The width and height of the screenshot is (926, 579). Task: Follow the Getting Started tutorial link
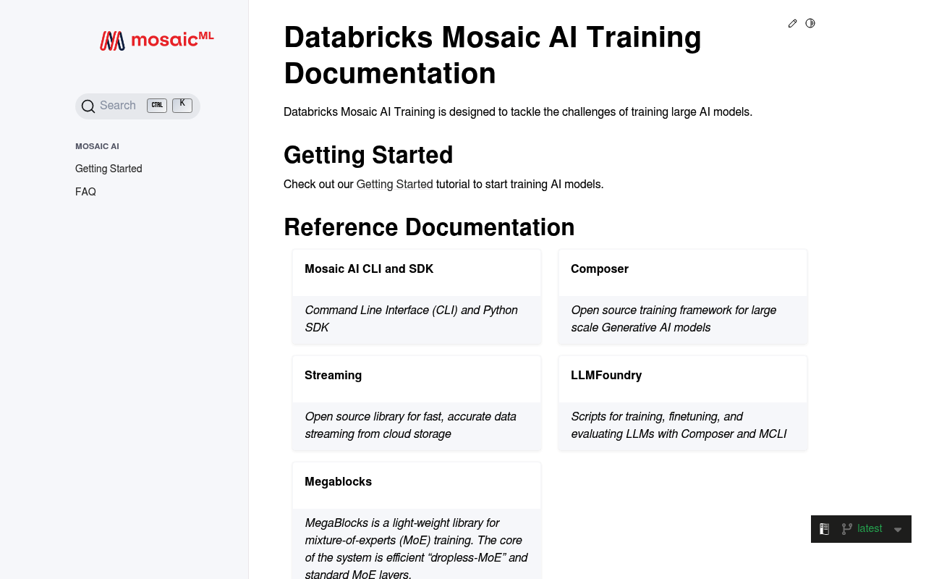coord(394,185)
